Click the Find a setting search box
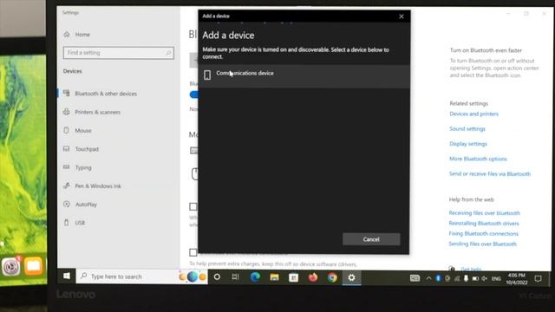The height and width of the screenshot is (312, 555). (118, 53)
